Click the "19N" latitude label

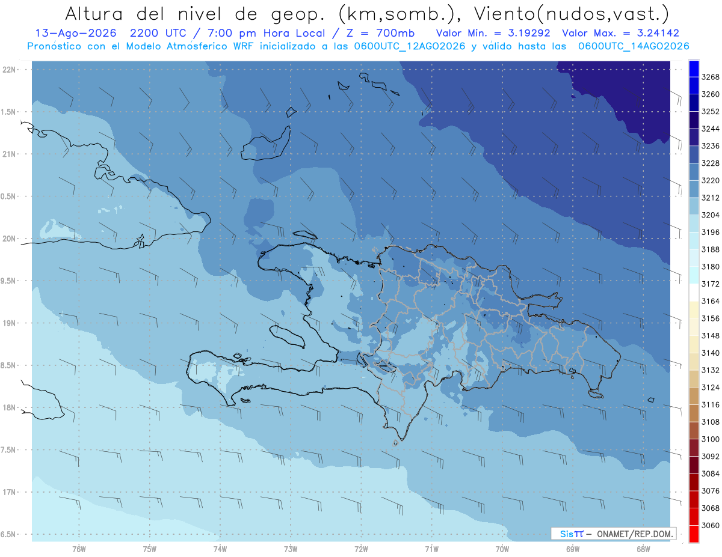pos(8,323)
